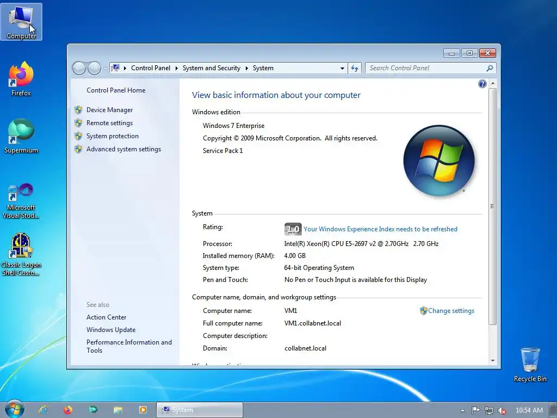The width and height of the screenshot is (557, 418).
Task: Open Action Center from See also
Action: [106, 317]
